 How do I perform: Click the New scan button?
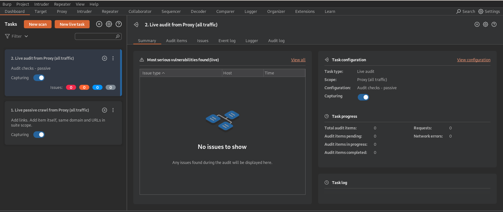point(38,24)
